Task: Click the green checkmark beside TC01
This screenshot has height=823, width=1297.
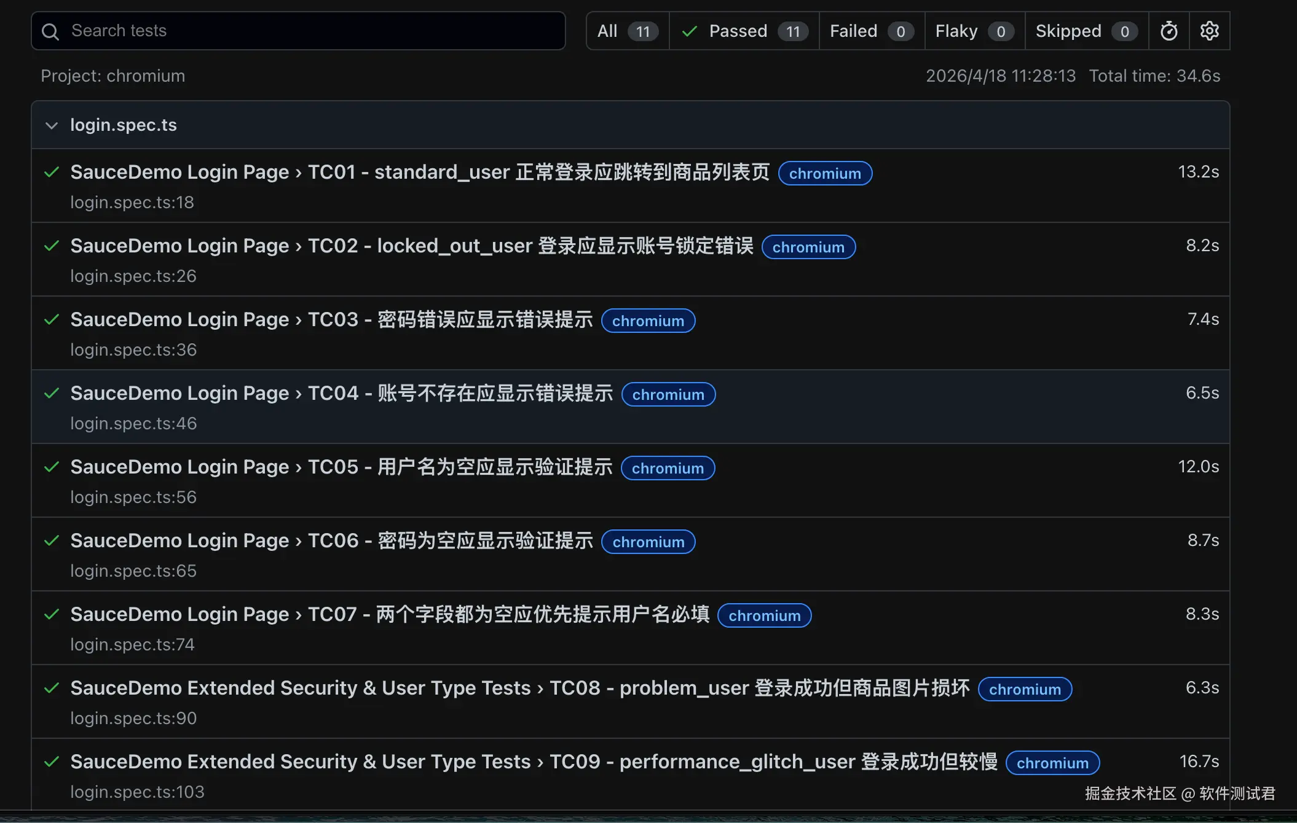Action: 52,172
